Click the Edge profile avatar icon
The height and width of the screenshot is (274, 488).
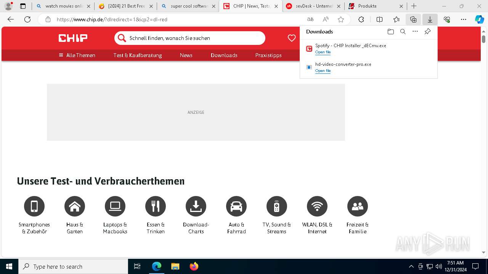(x=8, y=6)
